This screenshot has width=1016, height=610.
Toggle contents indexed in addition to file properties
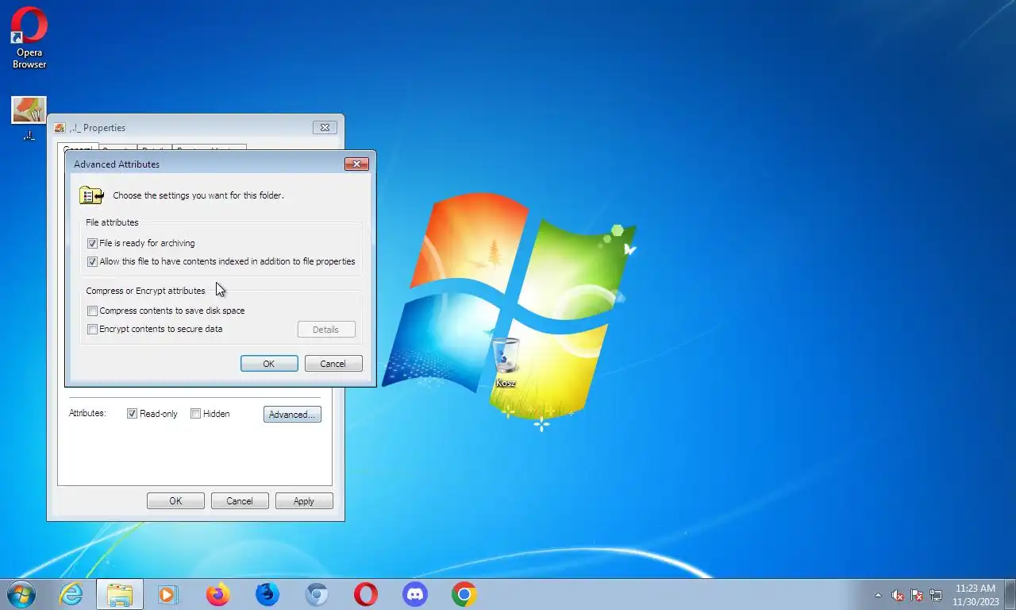tap(92, 261)
